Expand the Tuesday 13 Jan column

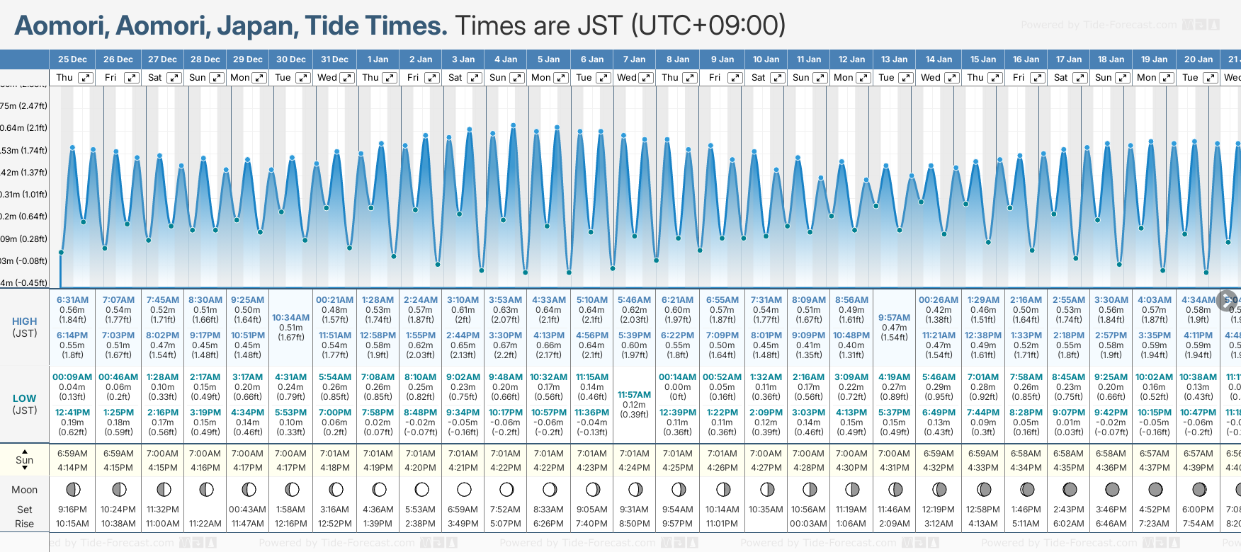tap(905, 78)
